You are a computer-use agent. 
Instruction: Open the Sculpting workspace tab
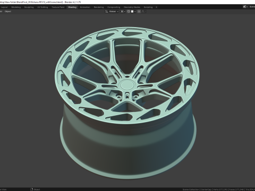click(29, 7)
